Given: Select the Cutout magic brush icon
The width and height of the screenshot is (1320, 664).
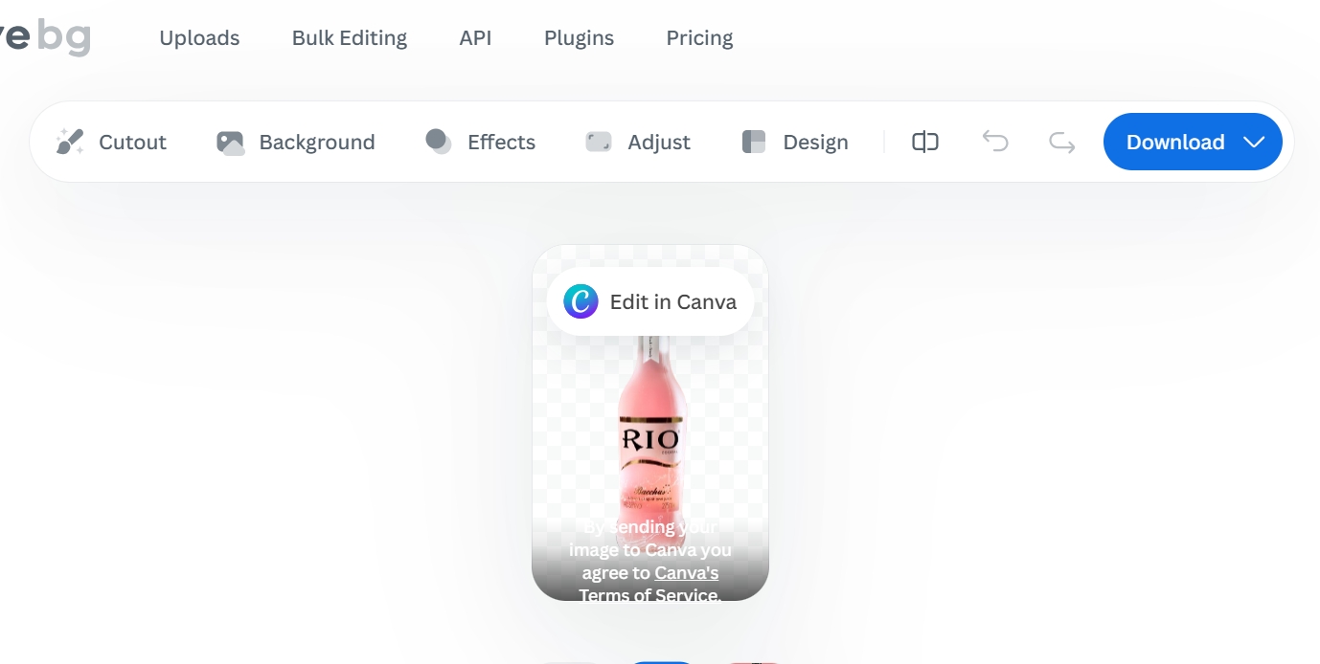Looking at the screenshot, I should (70, 143).
